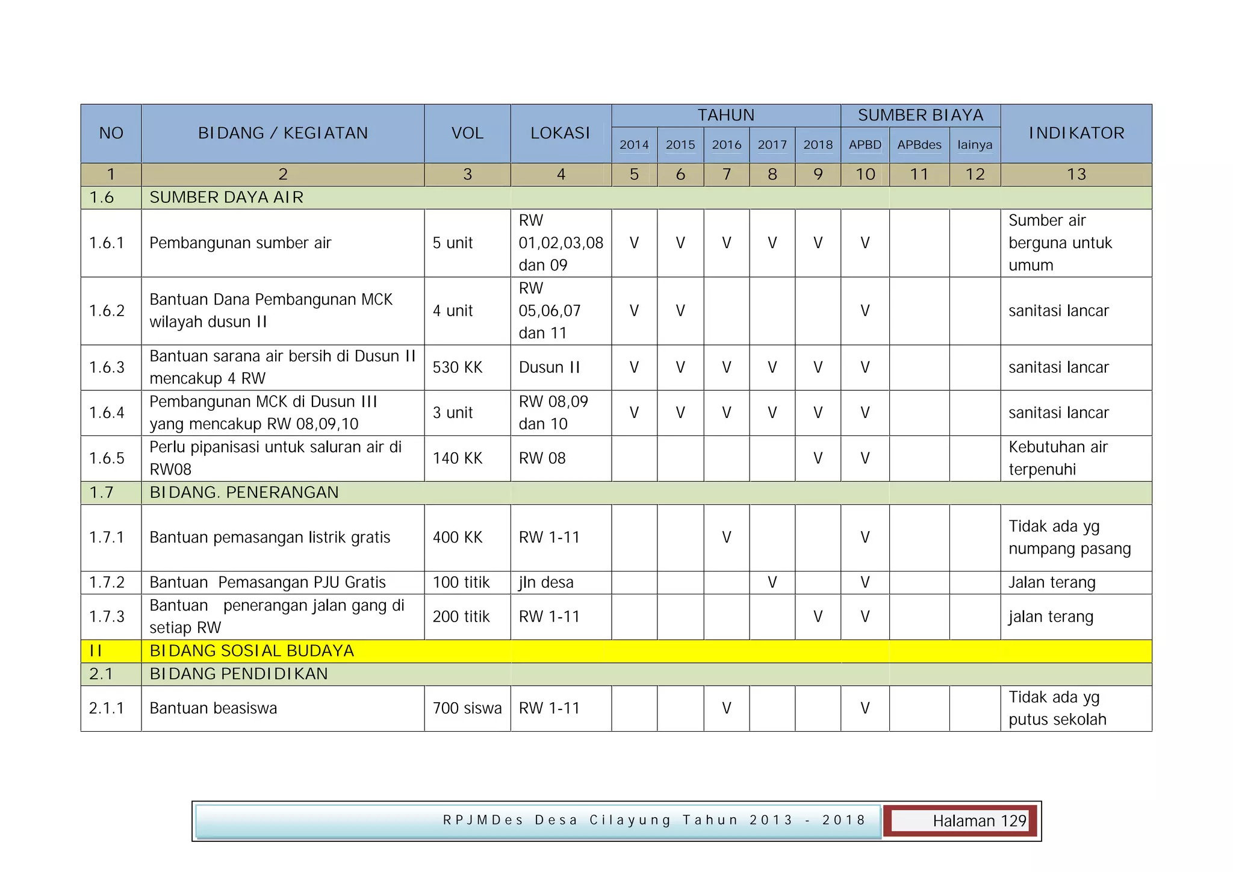The height and width of the screenshot is (872, 1233).
Task: Click Bantuan pemasangan listrik gratis cell
Action: point(270,537)
